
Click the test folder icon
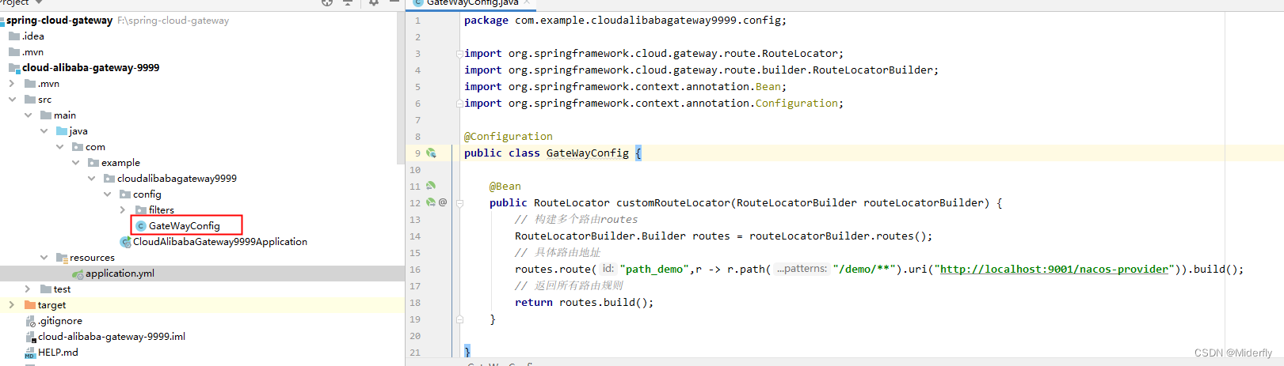[46, 289]
